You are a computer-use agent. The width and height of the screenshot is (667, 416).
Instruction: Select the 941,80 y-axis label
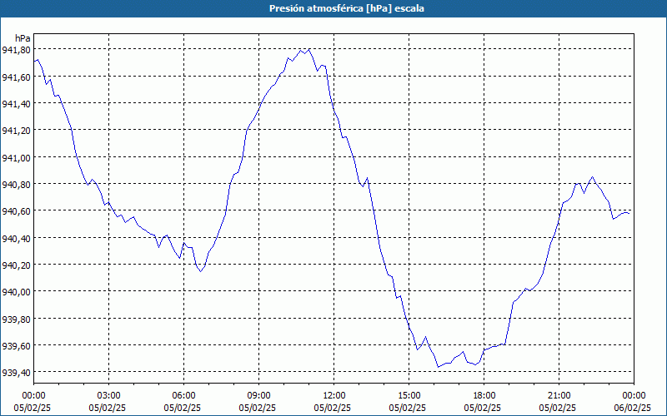pyautogui.click(x=16, y=50)
